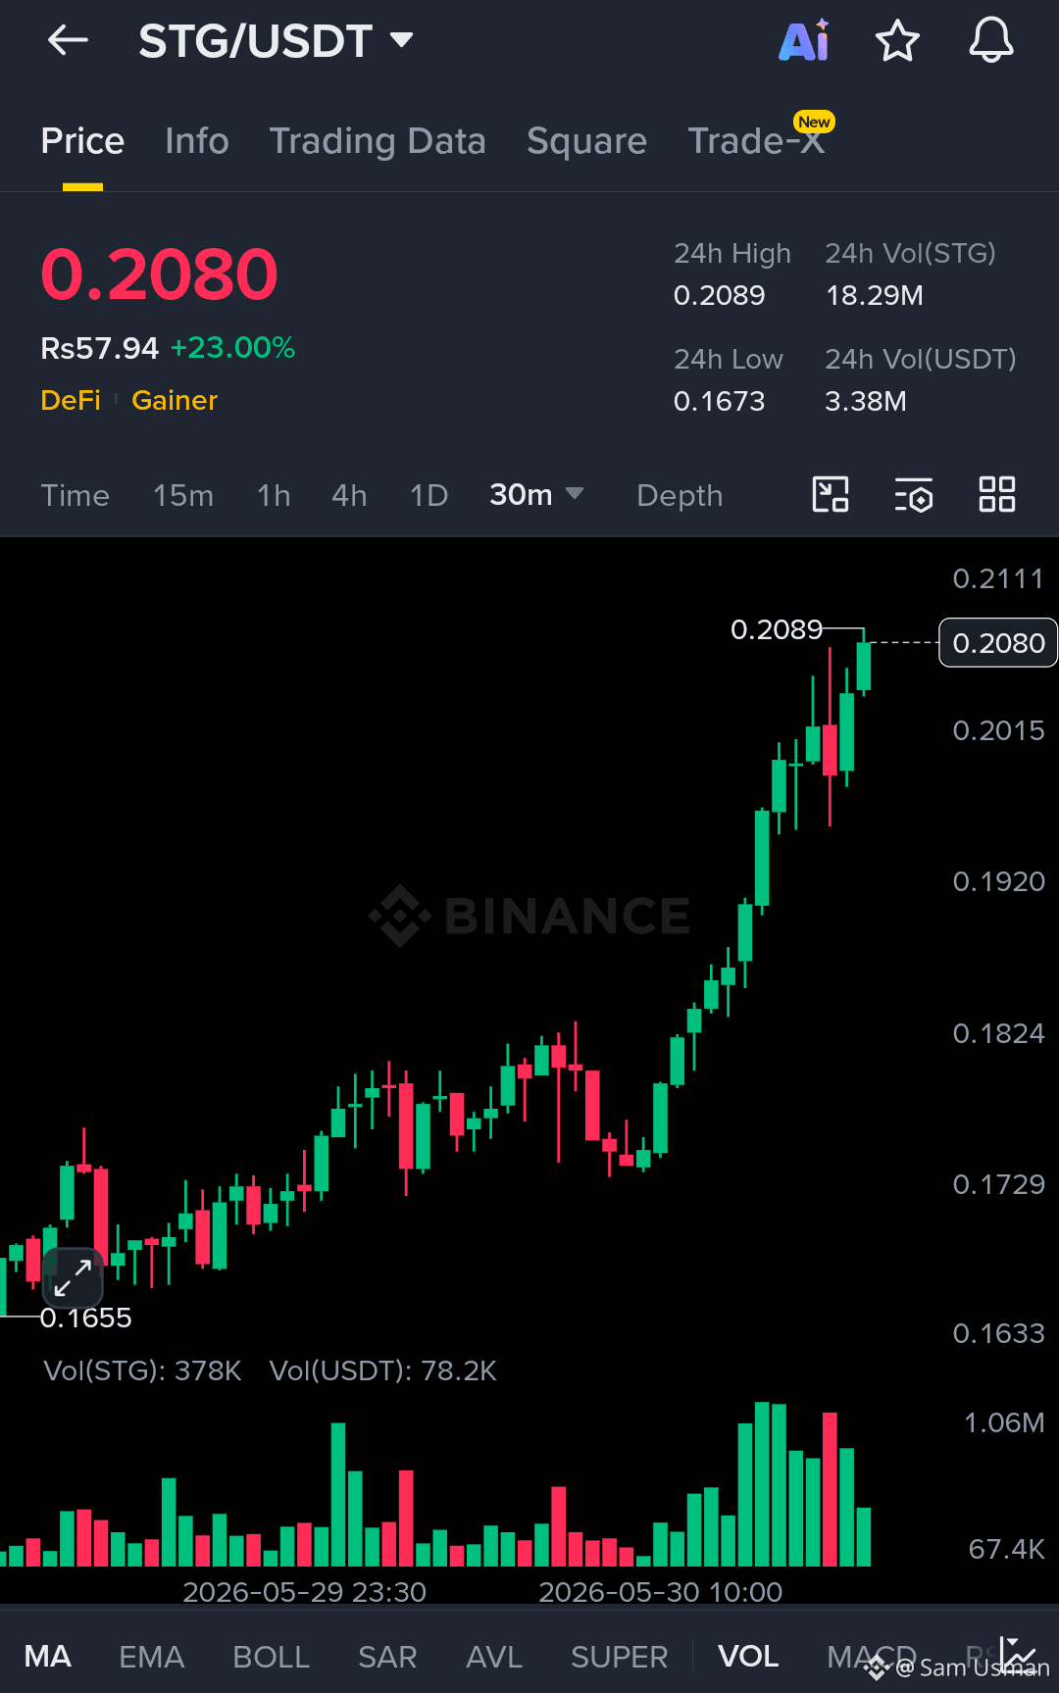
Task: Open the indicator chart icon at bottom right
Action: pos(1018,1653)
